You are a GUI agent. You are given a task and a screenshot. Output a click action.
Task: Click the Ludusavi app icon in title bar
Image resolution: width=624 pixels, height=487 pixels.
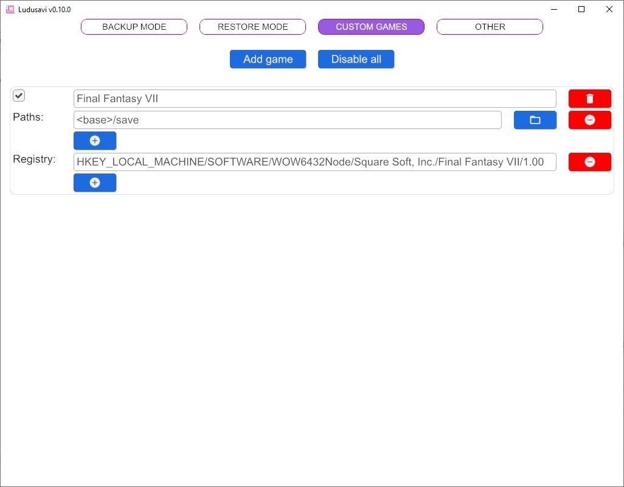click(10, 9)
